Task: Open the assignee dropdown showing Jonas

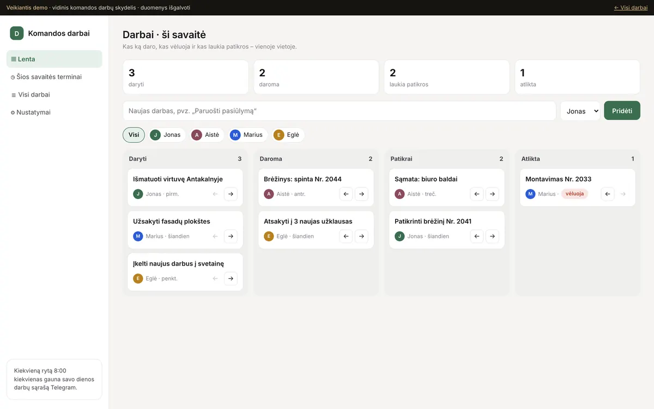Action: pyautogui.click(x=580, y=111)
